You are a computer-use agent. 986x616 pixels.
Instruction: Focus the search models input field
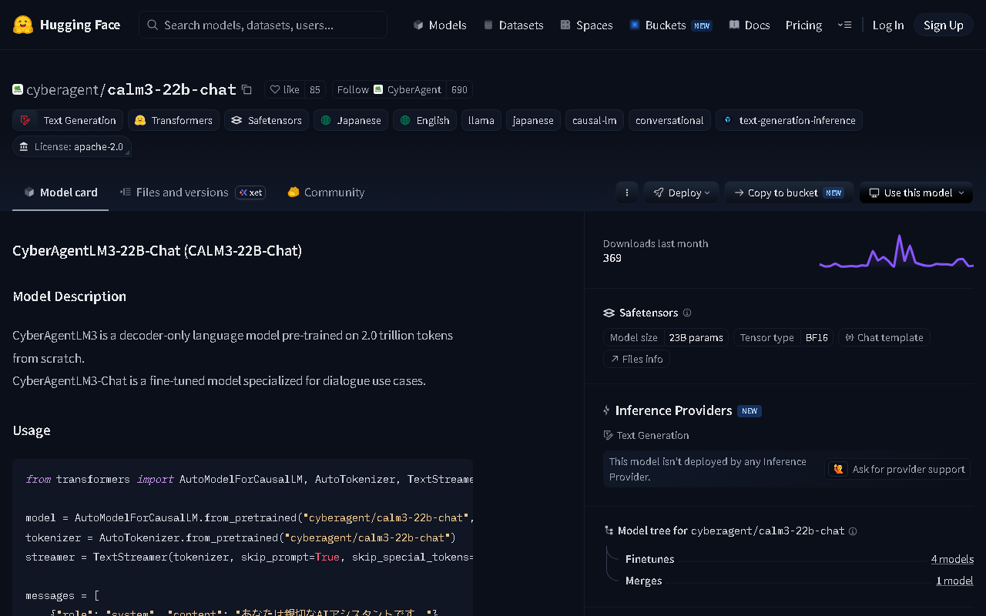[x=263, y=25]
